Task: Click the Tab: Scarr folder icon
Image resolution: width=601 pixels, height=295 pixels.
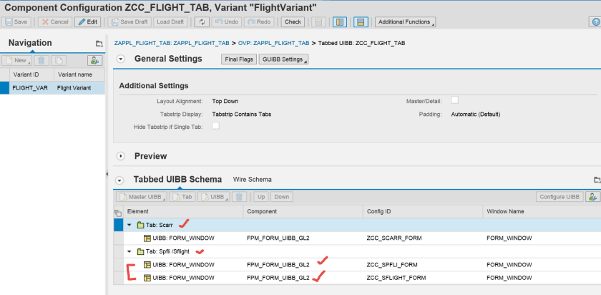Action: coord(140,225)
